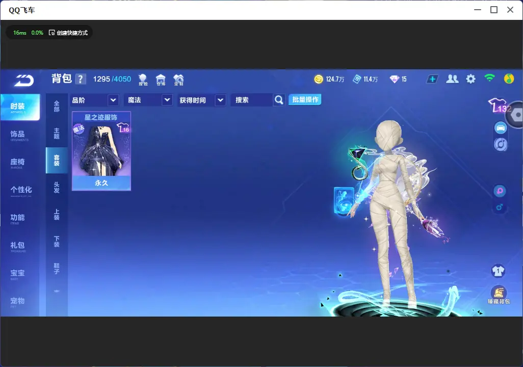
Task: Expand the 获得时间 sort dropdown
Action: (202, 100)
